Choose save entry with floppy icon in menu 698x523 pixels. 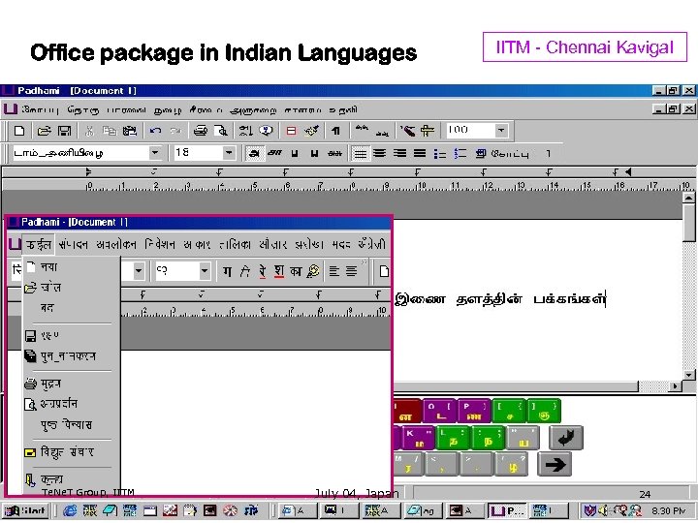tap(71, 336)
